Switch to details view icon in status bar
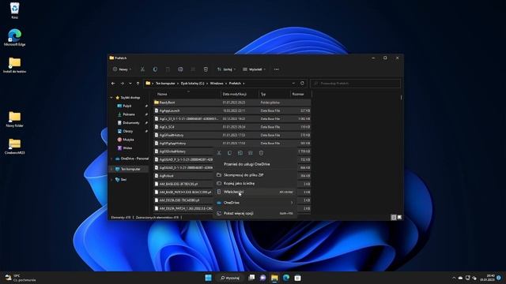The width and height of the screenshot is (506, 284). pos(394,218)
